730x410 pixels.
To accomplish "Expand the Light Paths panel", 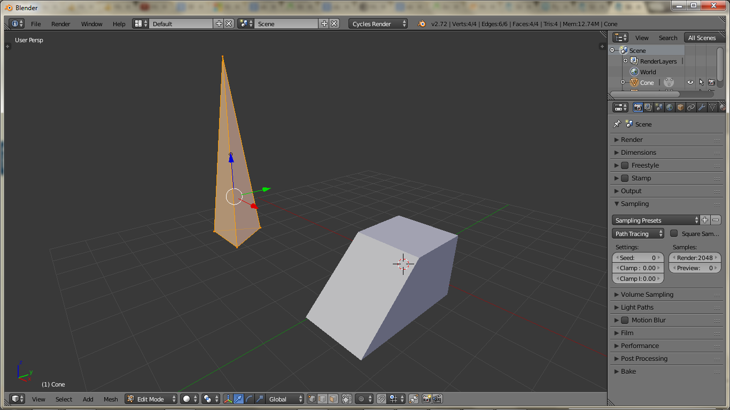I will (617, 307).
